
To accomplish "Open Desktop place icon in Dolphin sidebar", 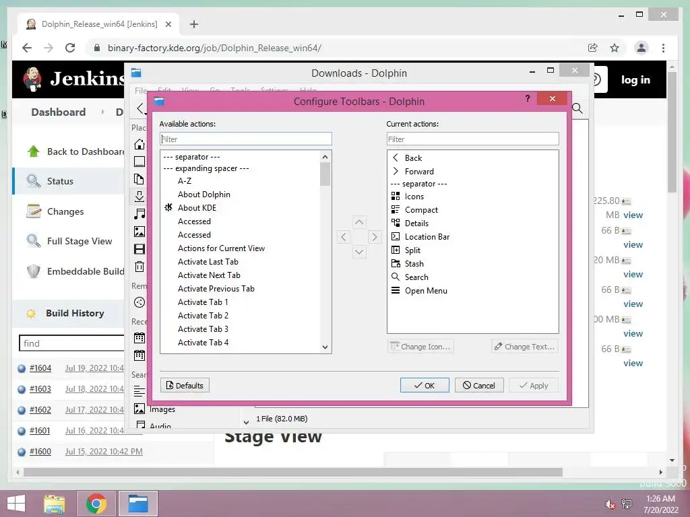I will point(139,162).
